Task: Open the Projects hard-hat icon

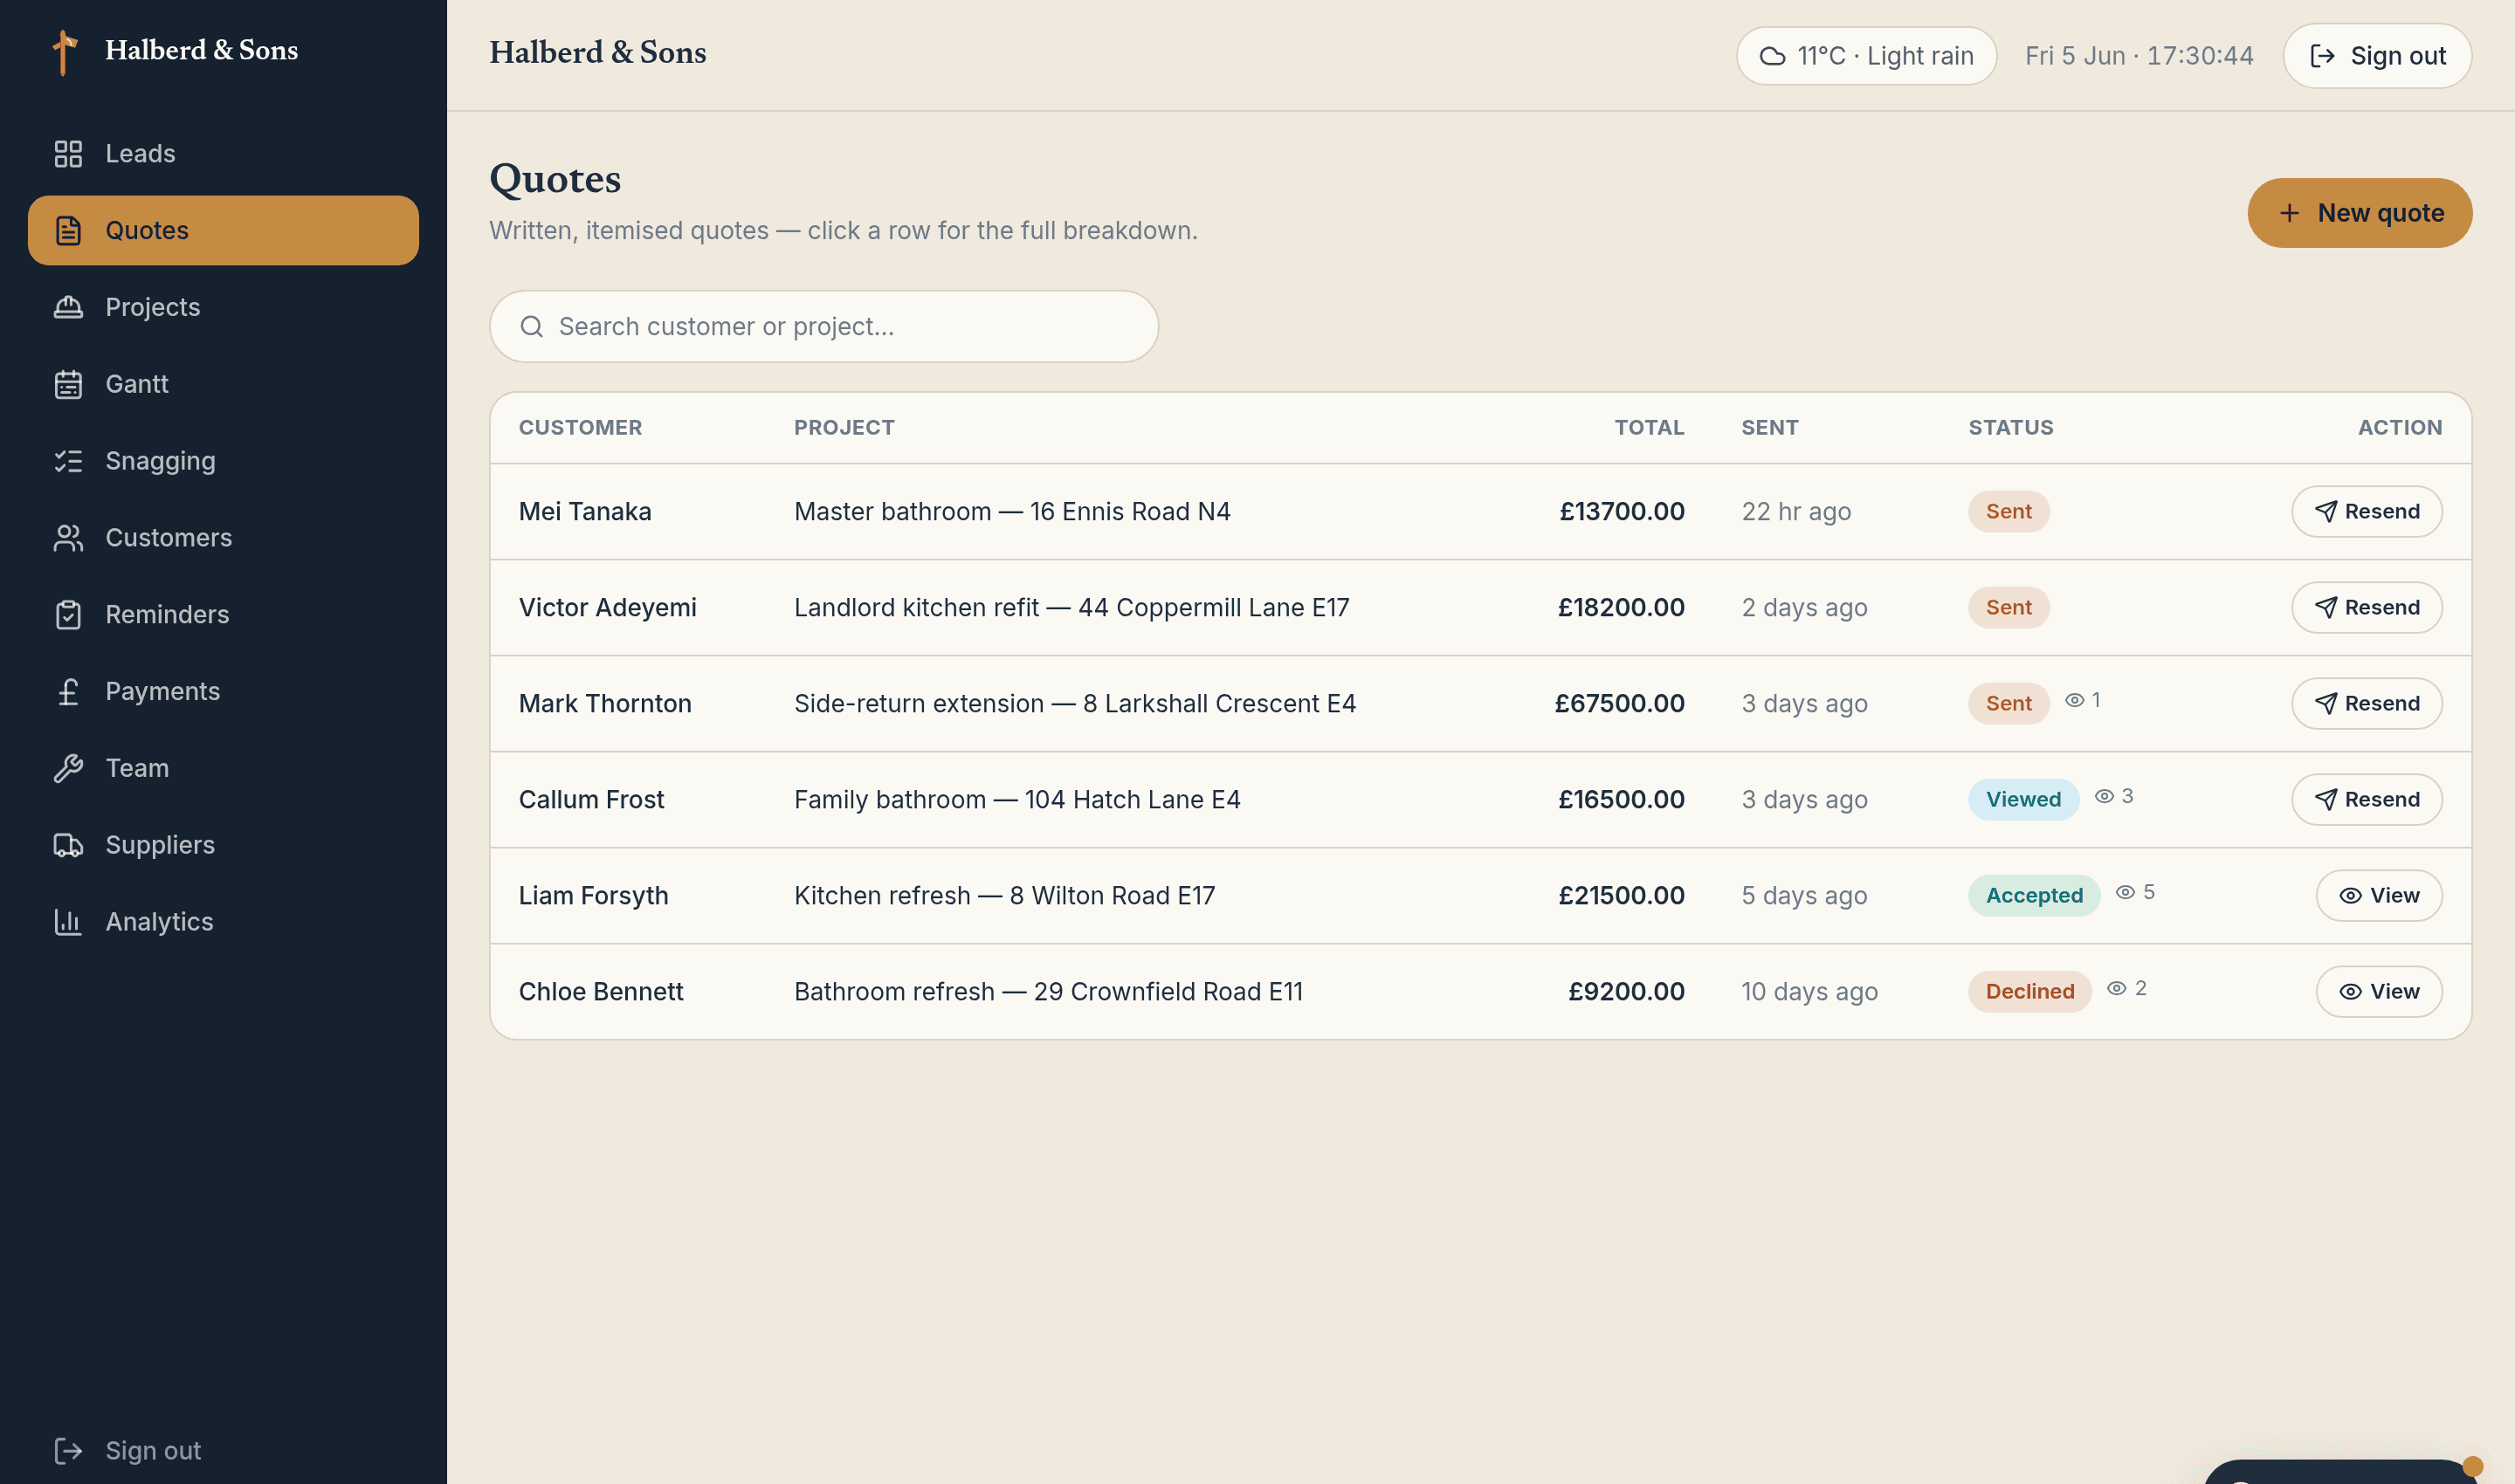Action: click(x=68, y=307)
